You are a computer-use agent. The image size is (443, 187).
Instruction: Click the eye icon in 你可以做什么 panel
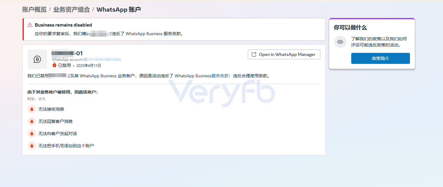[340, 42]
